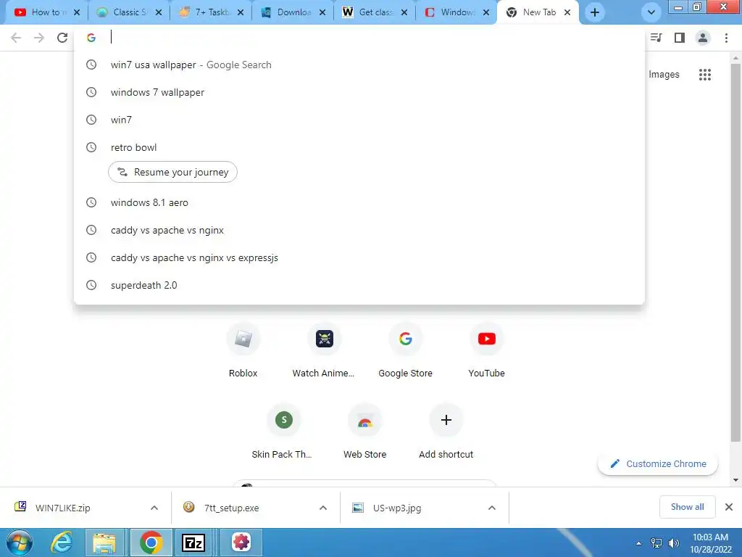Open the profile avatar menu
This screenshot has height=557, width=742.
703,38
